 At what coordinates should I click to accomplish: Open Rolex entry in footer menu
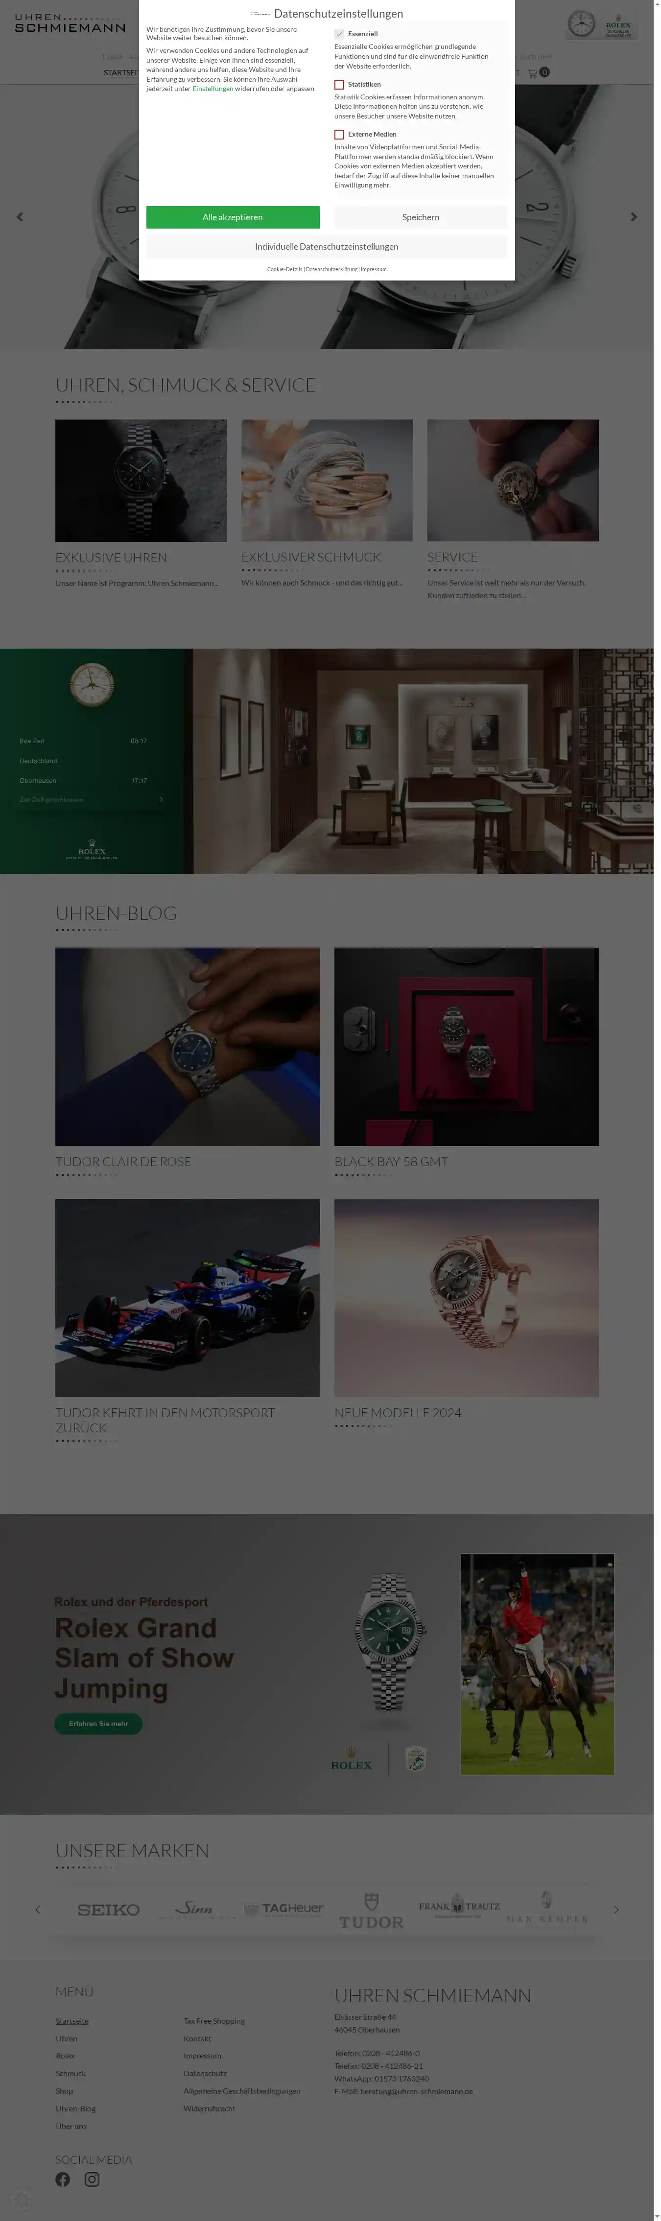[66, 2056]
